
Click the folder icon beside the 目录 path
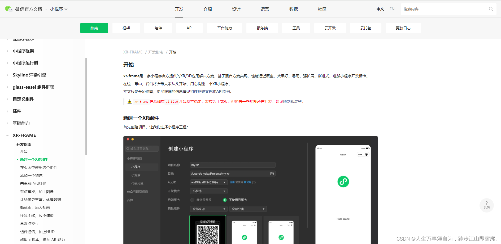click(x=272, y=173)
